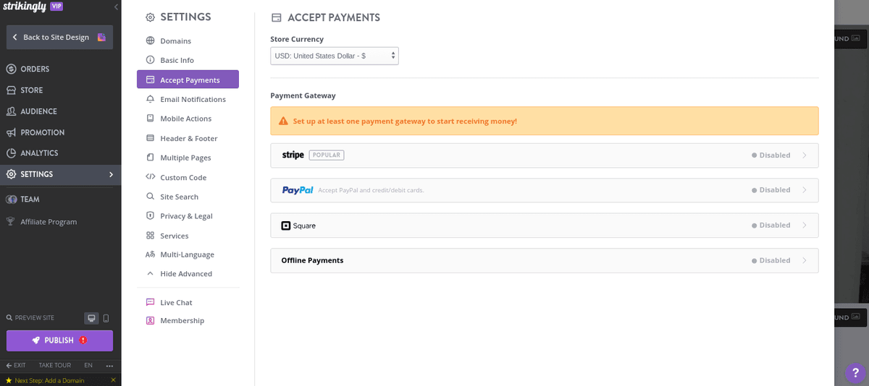Collapse advanced settings with Hide Advanced

point(185,274)
